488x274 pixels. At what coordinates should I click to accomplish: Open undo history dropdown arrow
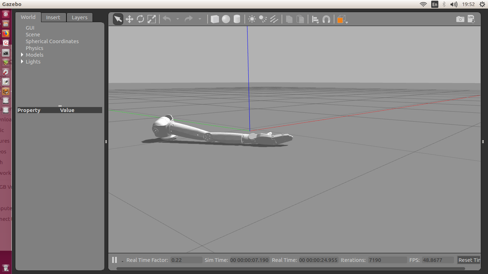[x=178, y=19]
